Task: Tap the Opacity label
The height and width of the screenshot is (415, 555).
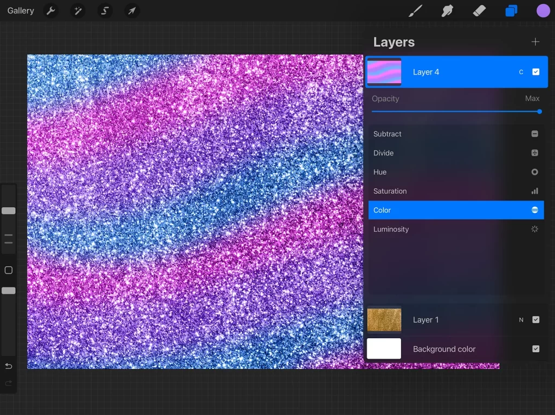Action: coord(385,98)
